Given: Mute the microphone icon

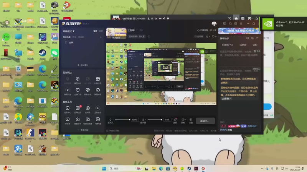Looking at the screenshot, I should [x=111, y=120].
